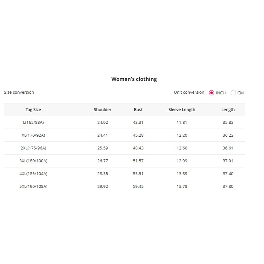264x264 pixels.
Task: Click the 59.45 bust value for 5XL
Action: click(138, 186)
